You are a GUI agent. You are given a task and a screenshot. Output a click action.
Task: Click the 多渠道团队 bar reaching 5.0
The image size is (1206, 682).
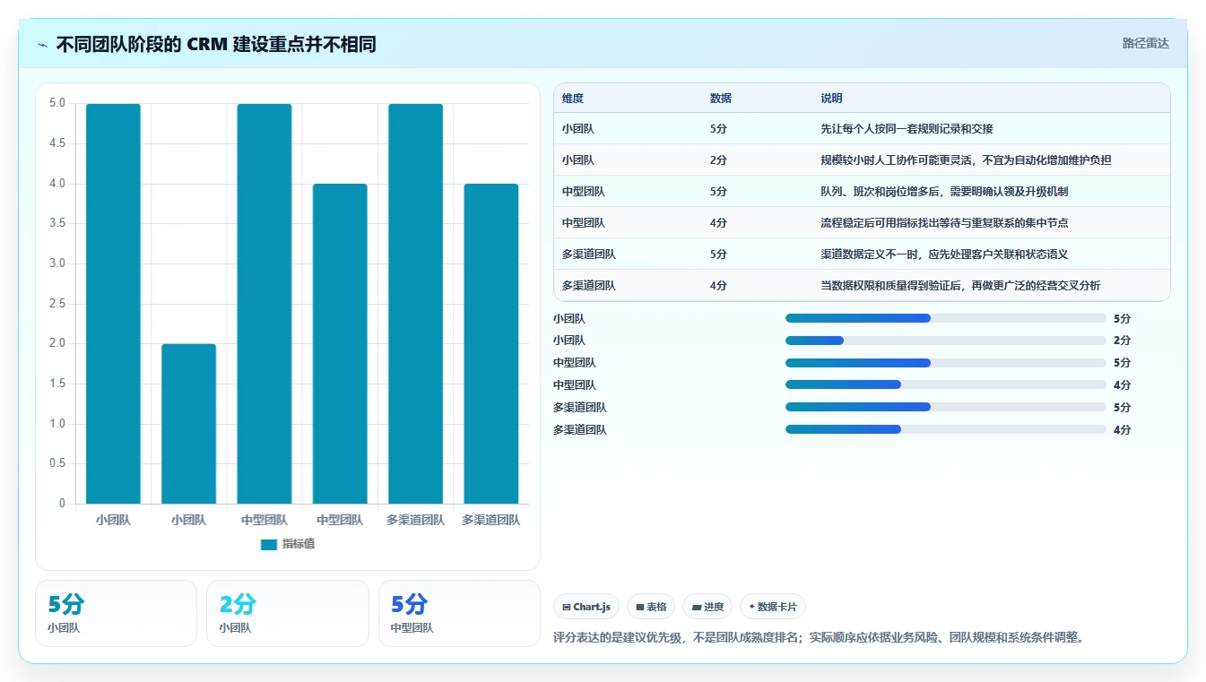click(415, 304)
